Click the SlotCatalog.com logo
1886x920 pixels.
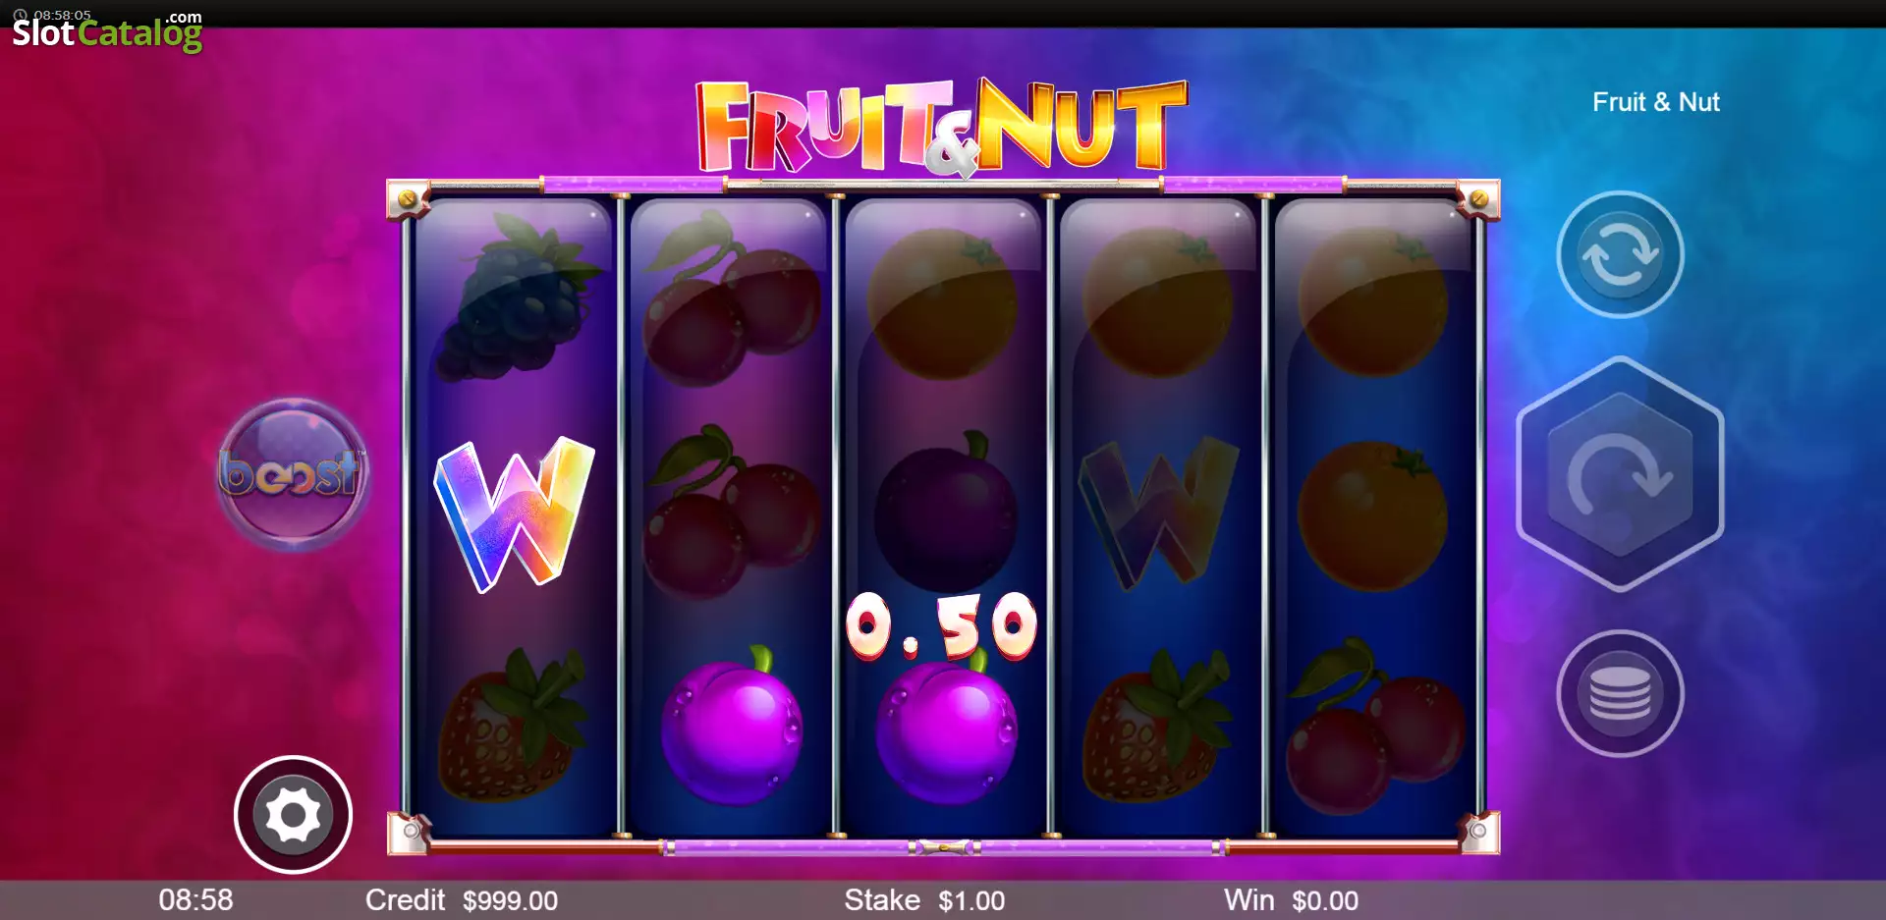tap(107, 31)
